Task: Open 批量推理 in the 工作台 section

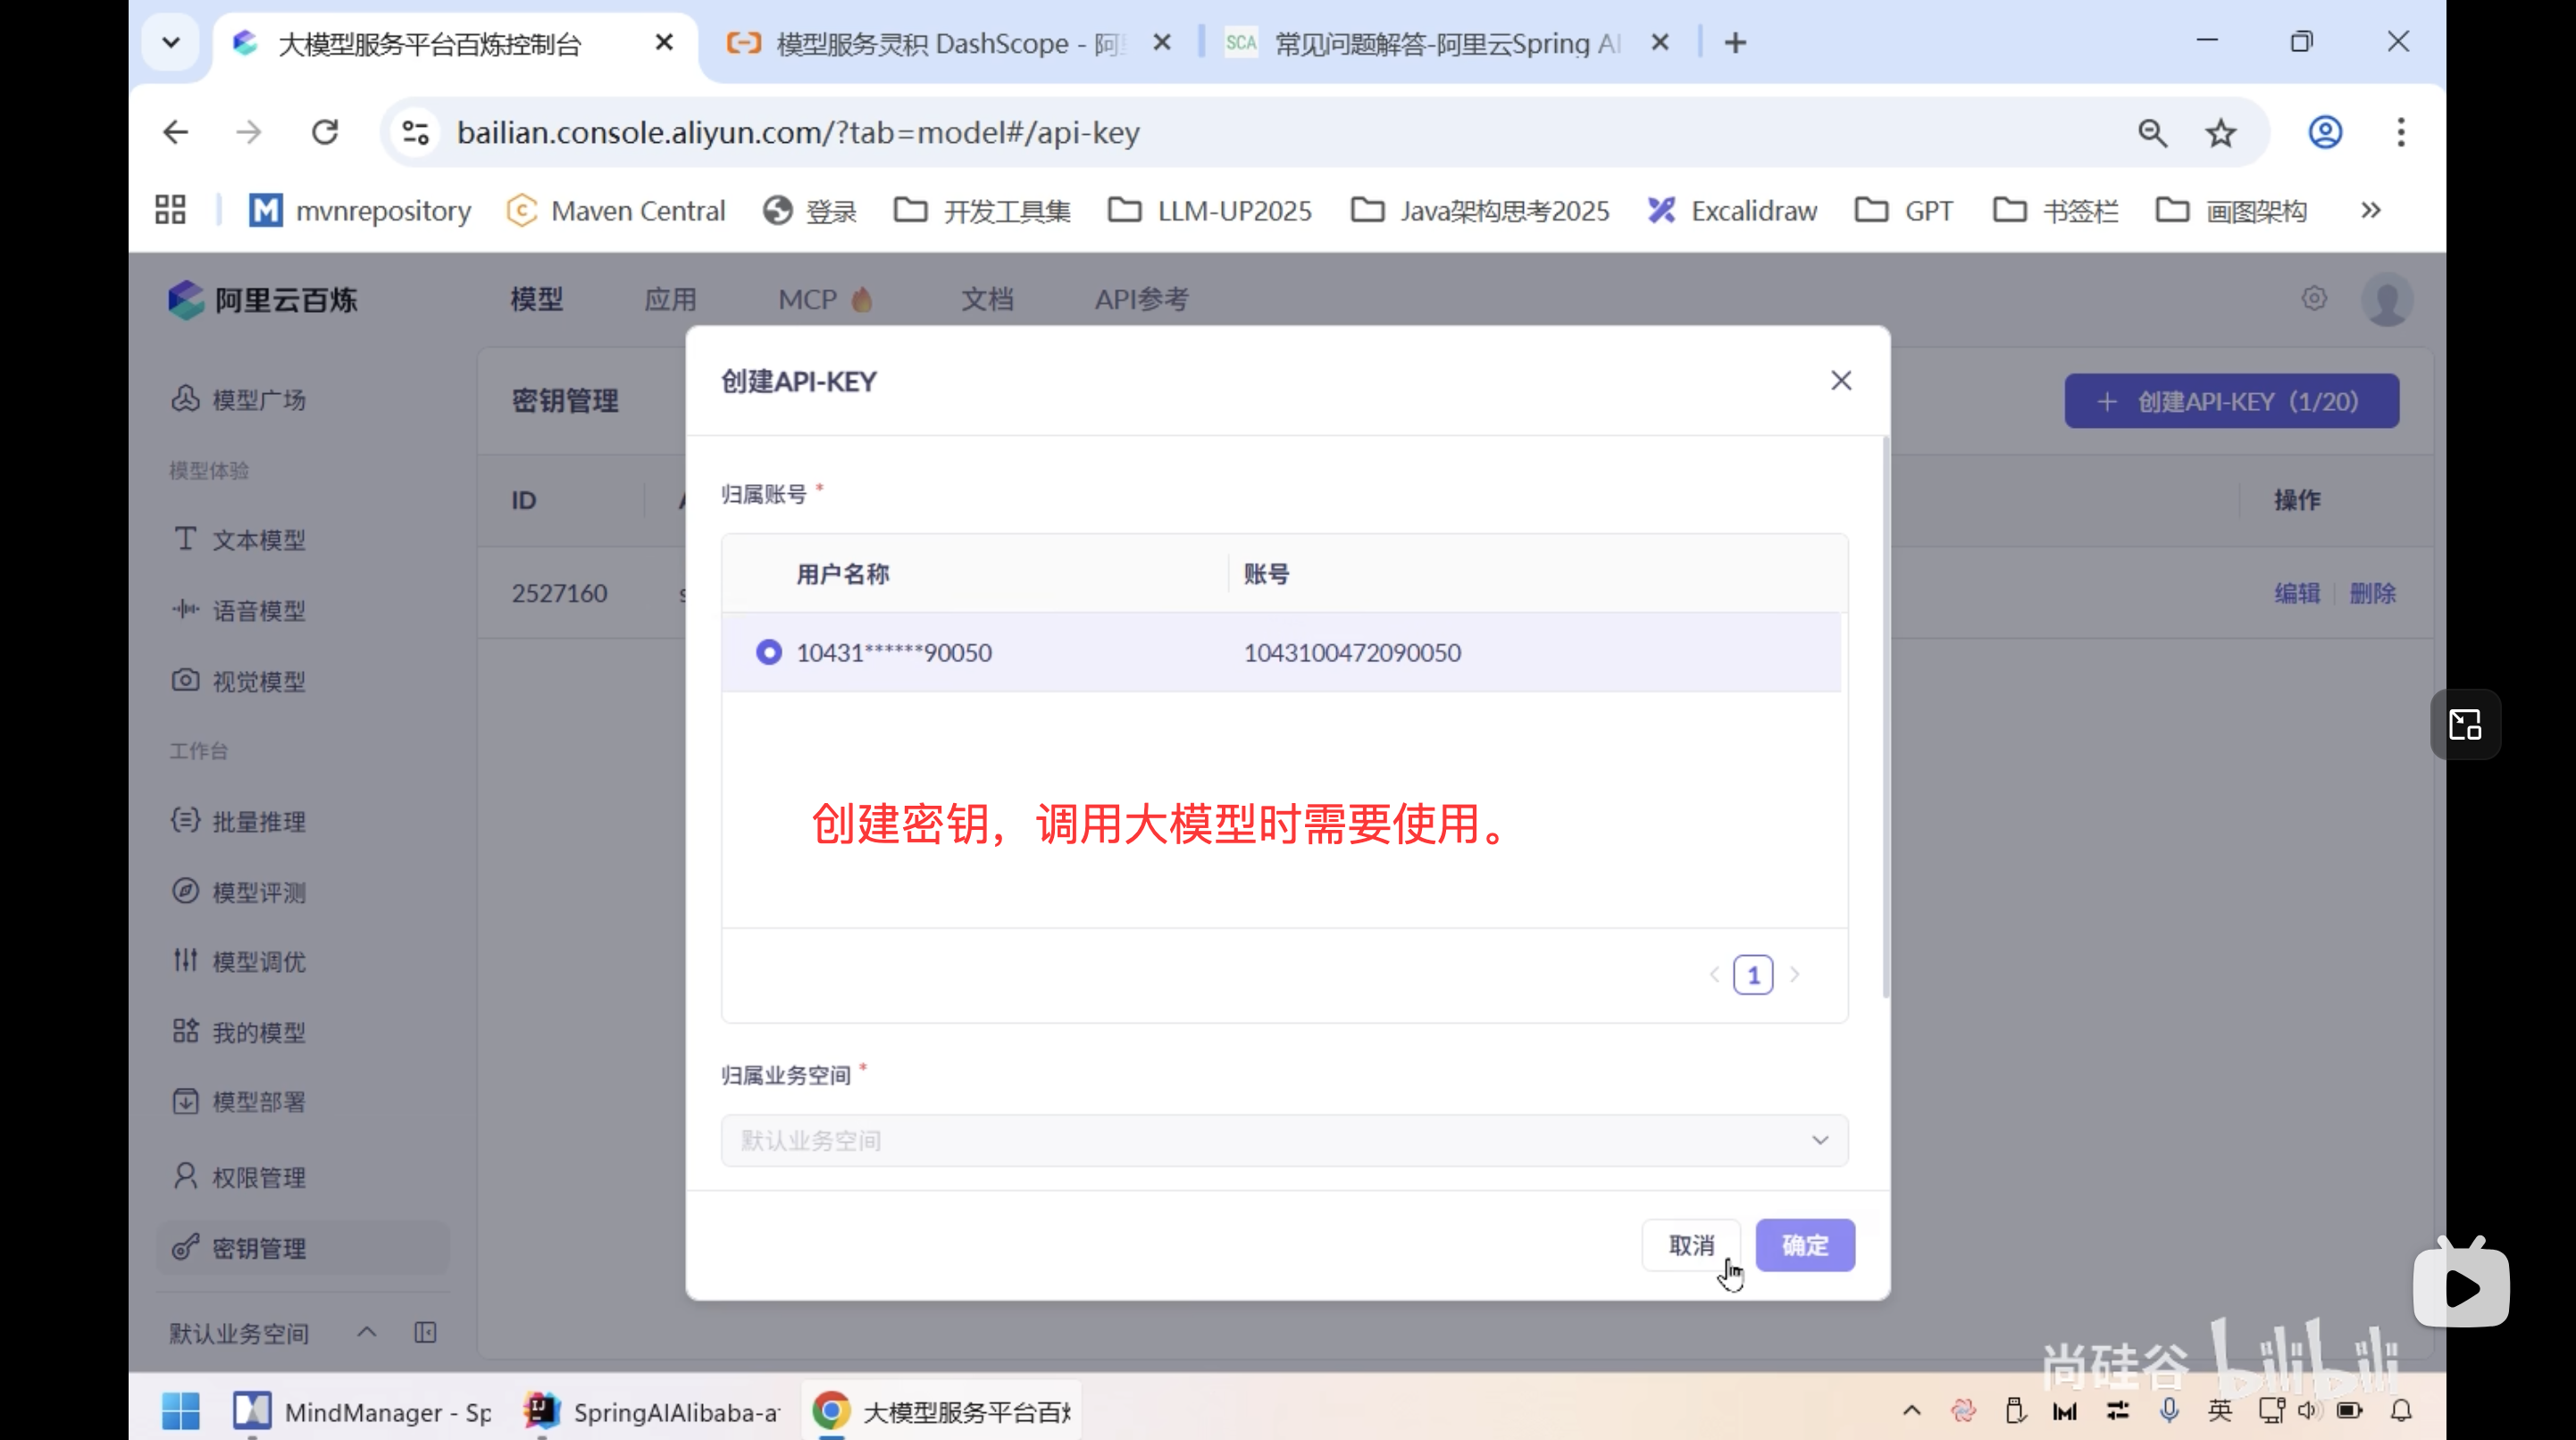Action: pos(258,821)
